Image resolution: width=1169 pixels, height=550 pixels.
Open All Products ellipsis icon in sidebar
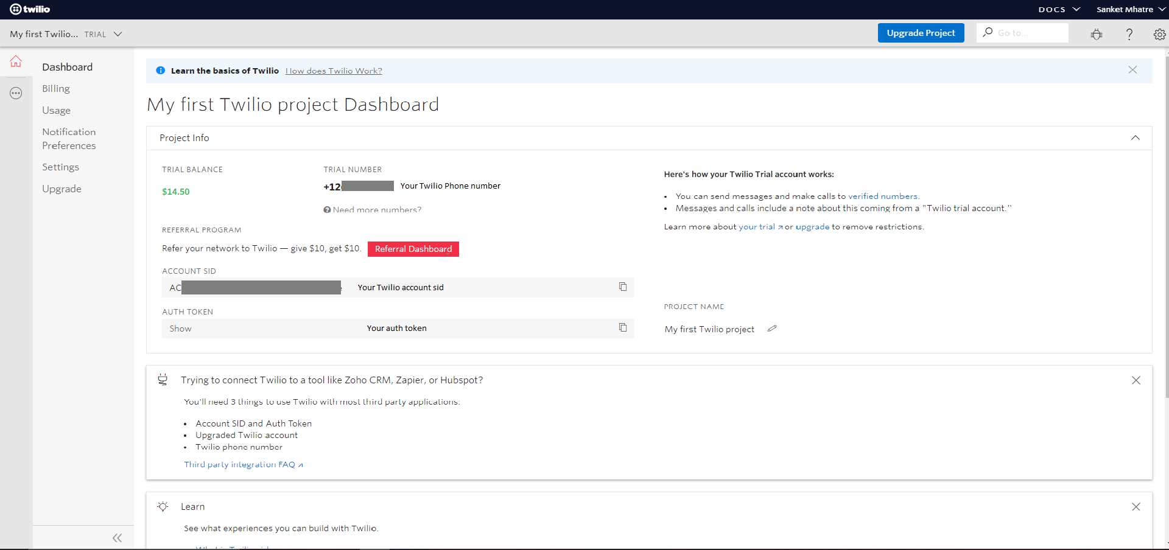coord(16,93)
